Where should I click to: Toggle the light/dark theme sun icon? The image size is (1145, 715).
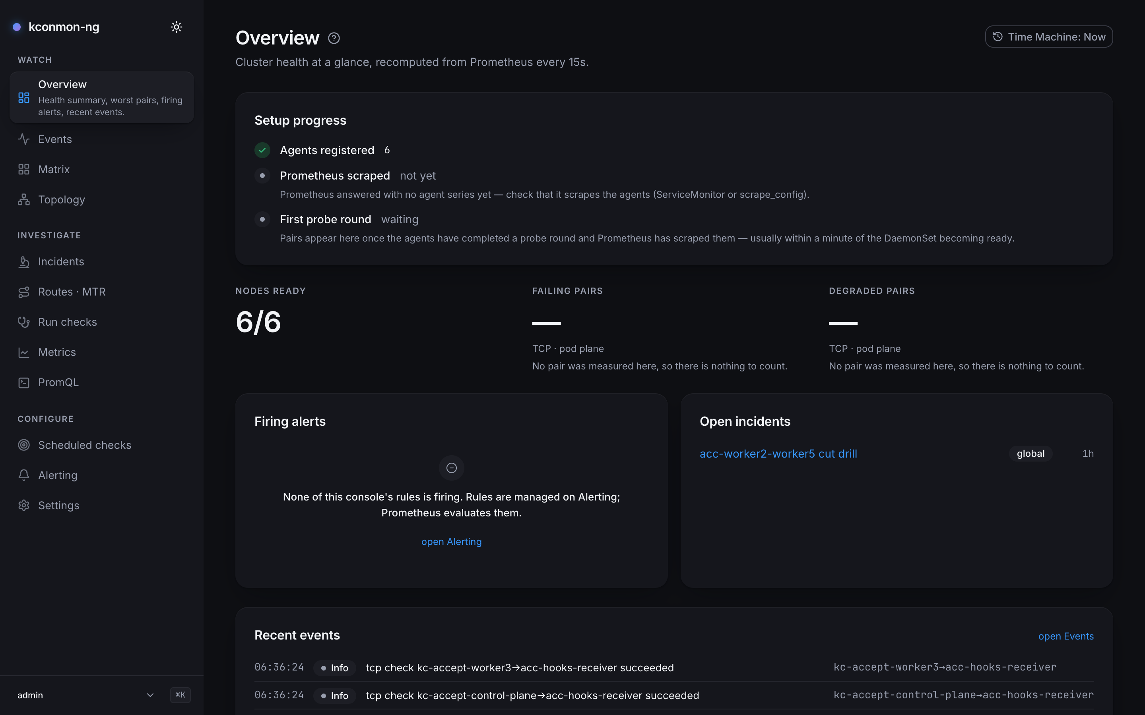point(177,27)
